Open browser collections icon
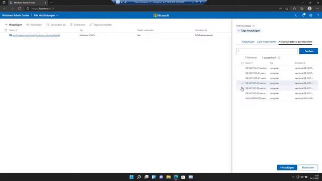This screenshot has height=181, width=322. pos(302,9)
